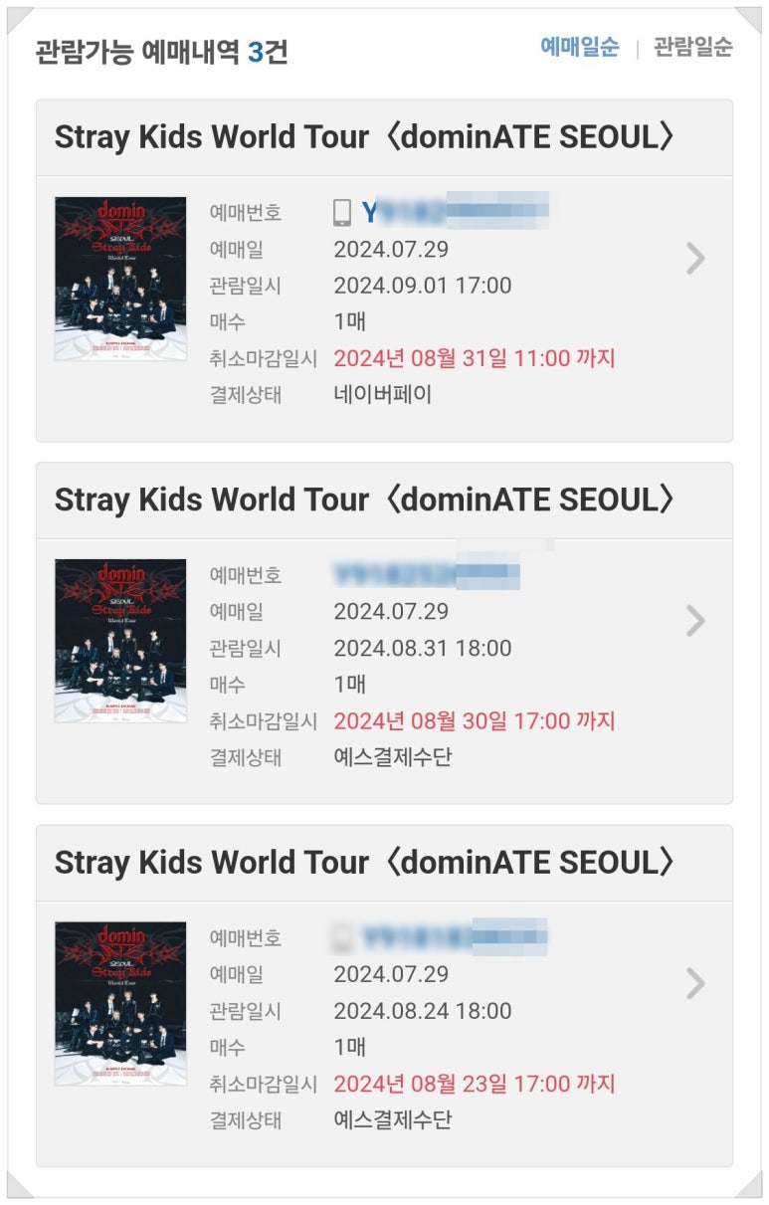Open details chevron for 2024.08.24 show
Screen dimensions: 769x1205
click(x=695, y=984)
